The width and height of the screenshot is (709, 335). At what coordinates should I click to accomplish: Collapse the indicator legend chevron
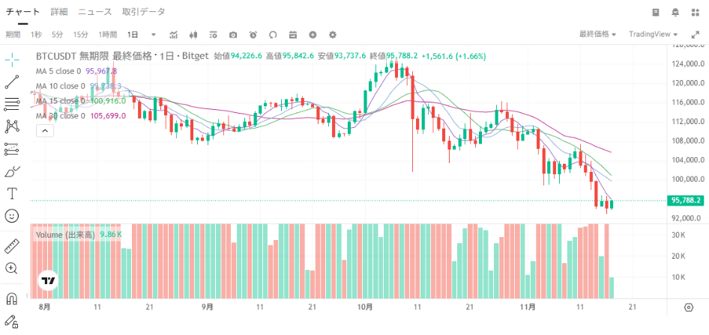(44, 130)
